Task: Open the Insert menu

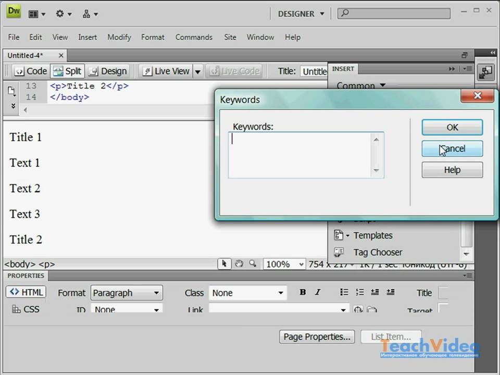Action: click(x=87, y=37)
